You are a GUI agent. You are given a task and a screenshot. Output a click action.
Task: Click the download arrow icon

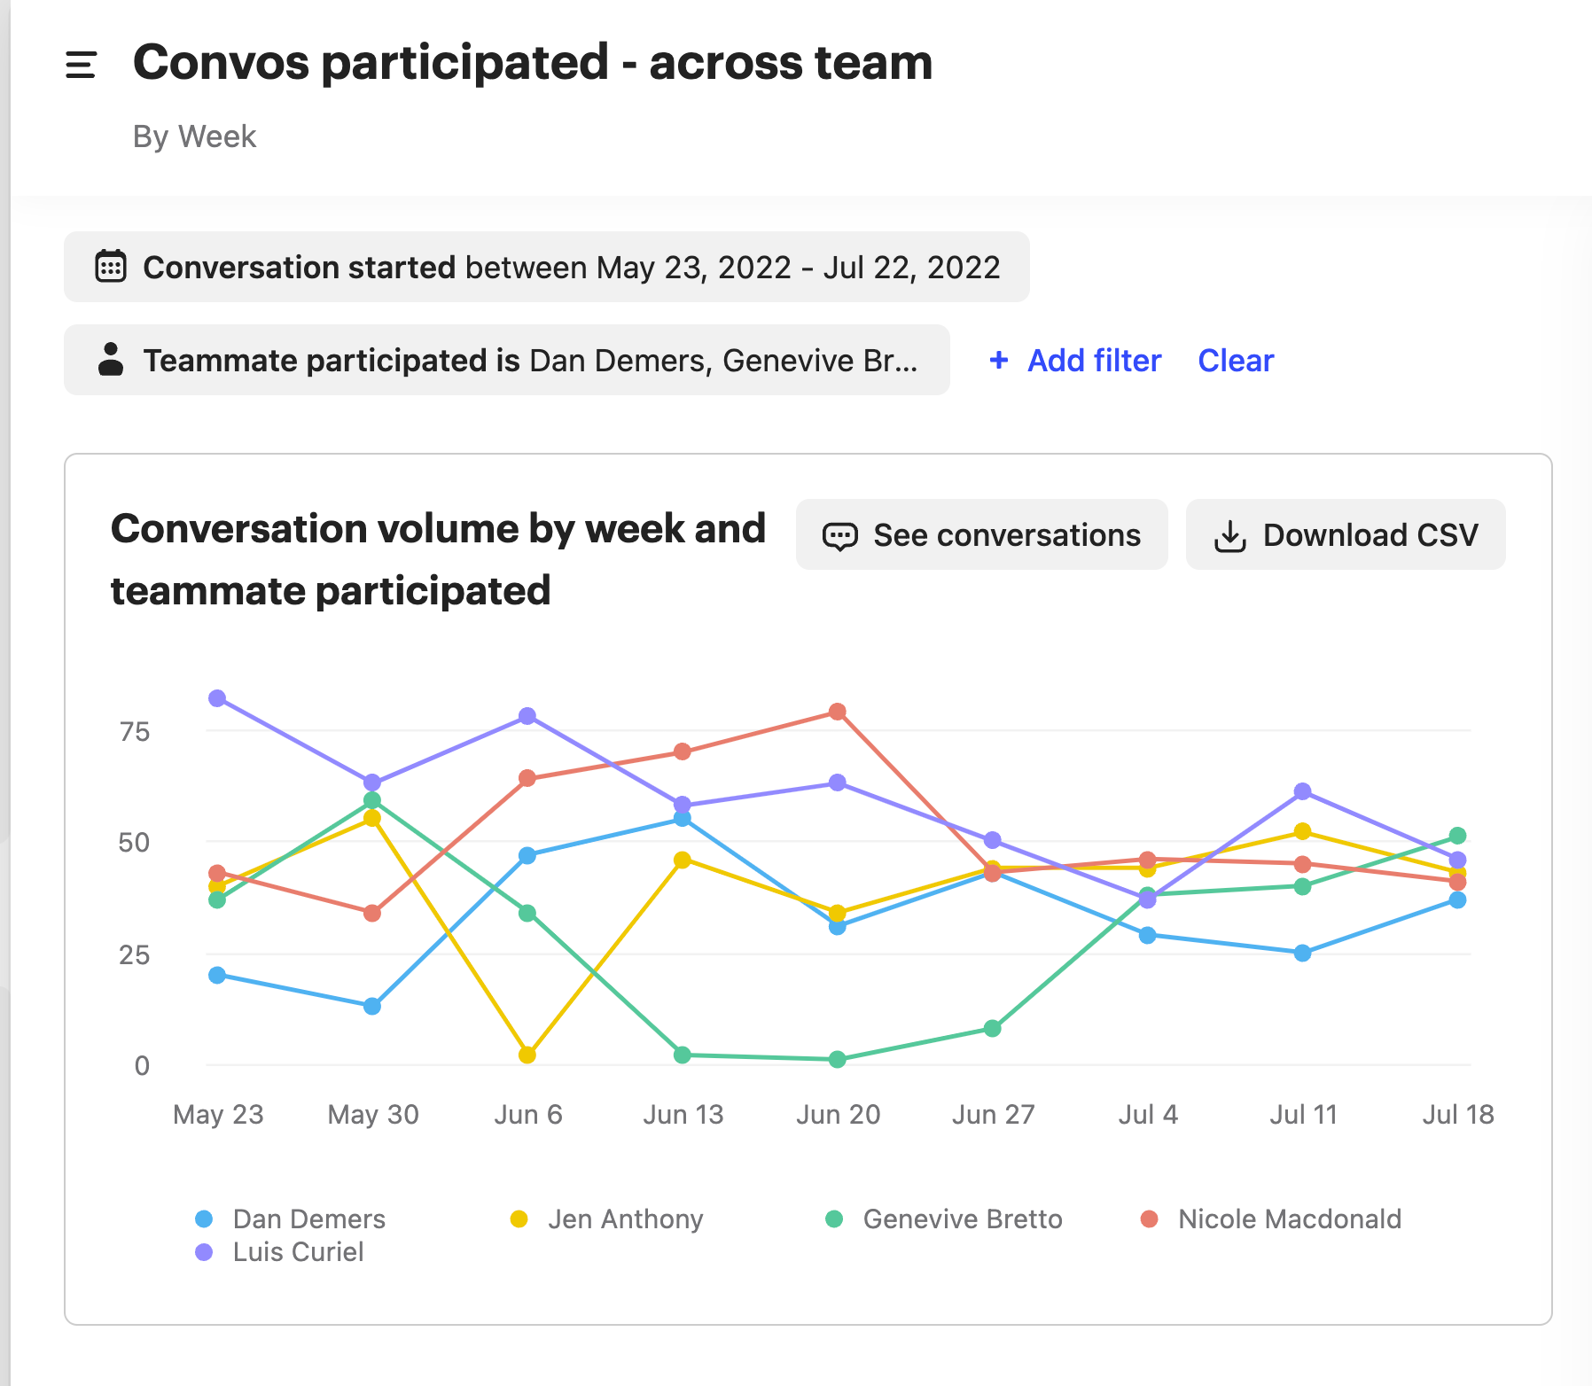[1229, 535]
